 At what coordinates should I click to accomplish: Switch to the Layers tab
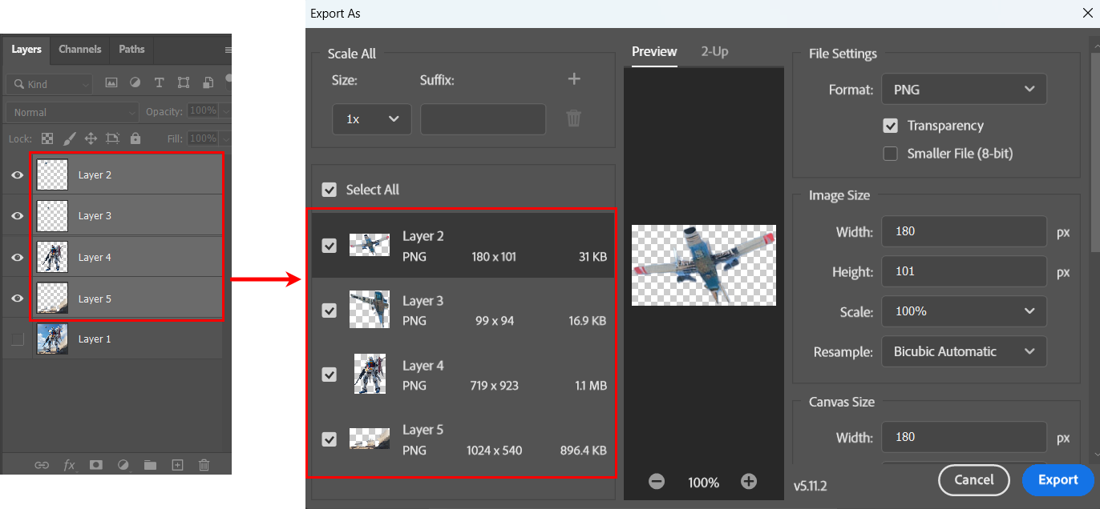point(26,49)
